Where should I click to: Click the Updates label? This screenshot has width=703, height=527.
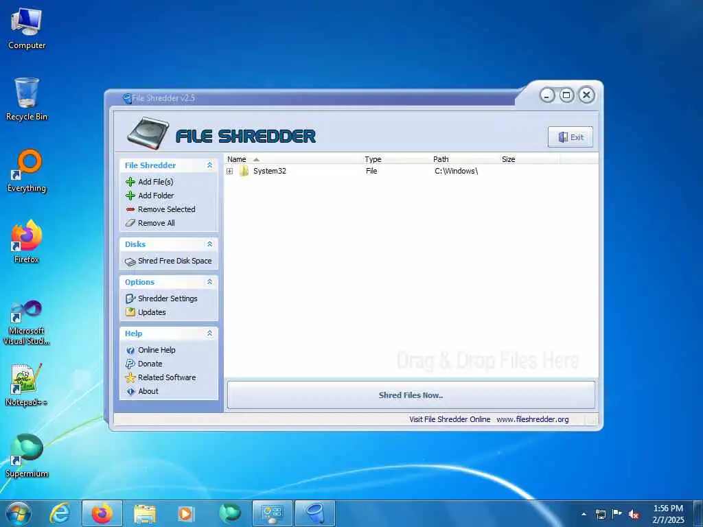click(152, 312)
